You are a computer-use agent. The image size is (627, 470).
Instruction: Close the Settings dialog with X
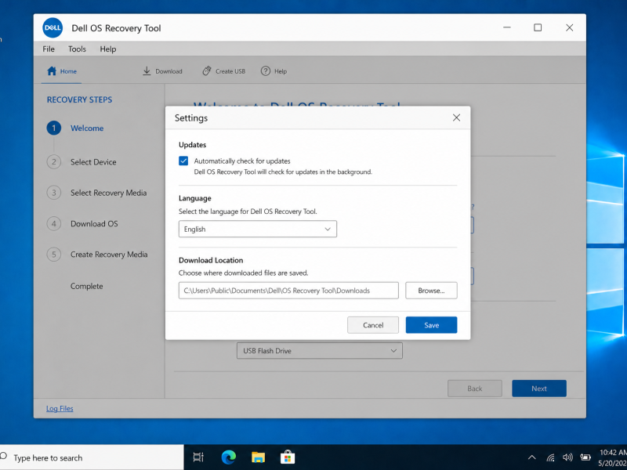tap(456, 117)
